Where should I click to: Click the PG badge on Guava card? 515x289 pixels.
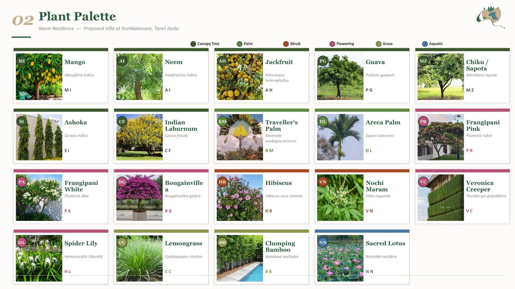323,61
